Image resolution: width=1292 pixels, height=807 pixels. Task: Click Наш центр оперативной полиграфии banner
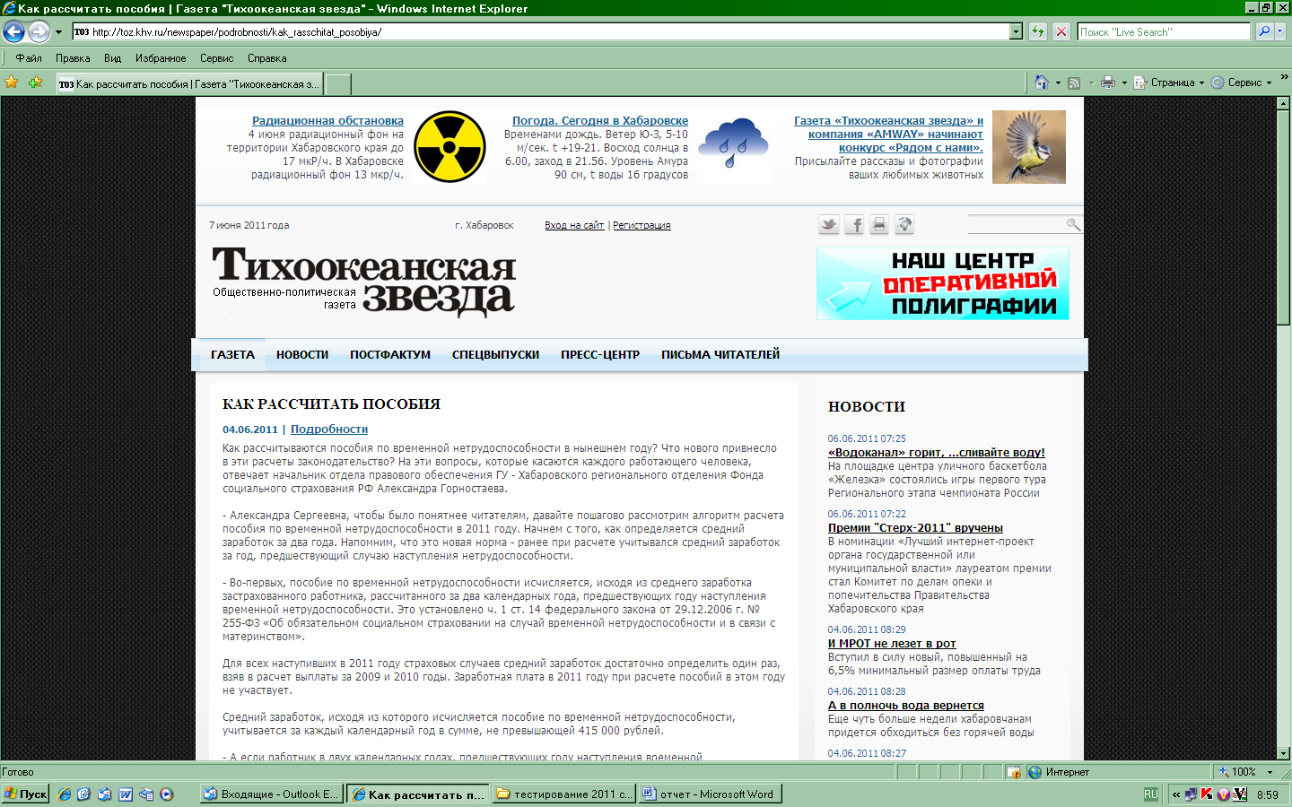(x=943, y=283)
